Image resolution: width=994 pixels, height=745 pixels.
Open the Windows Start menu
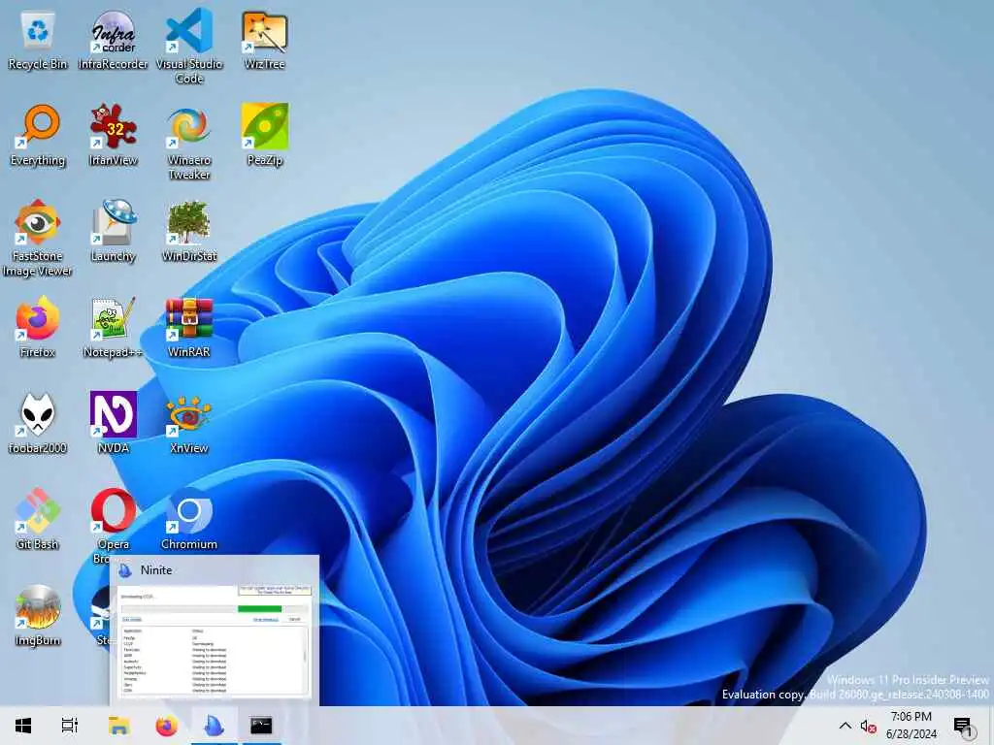tap(23, 726)
